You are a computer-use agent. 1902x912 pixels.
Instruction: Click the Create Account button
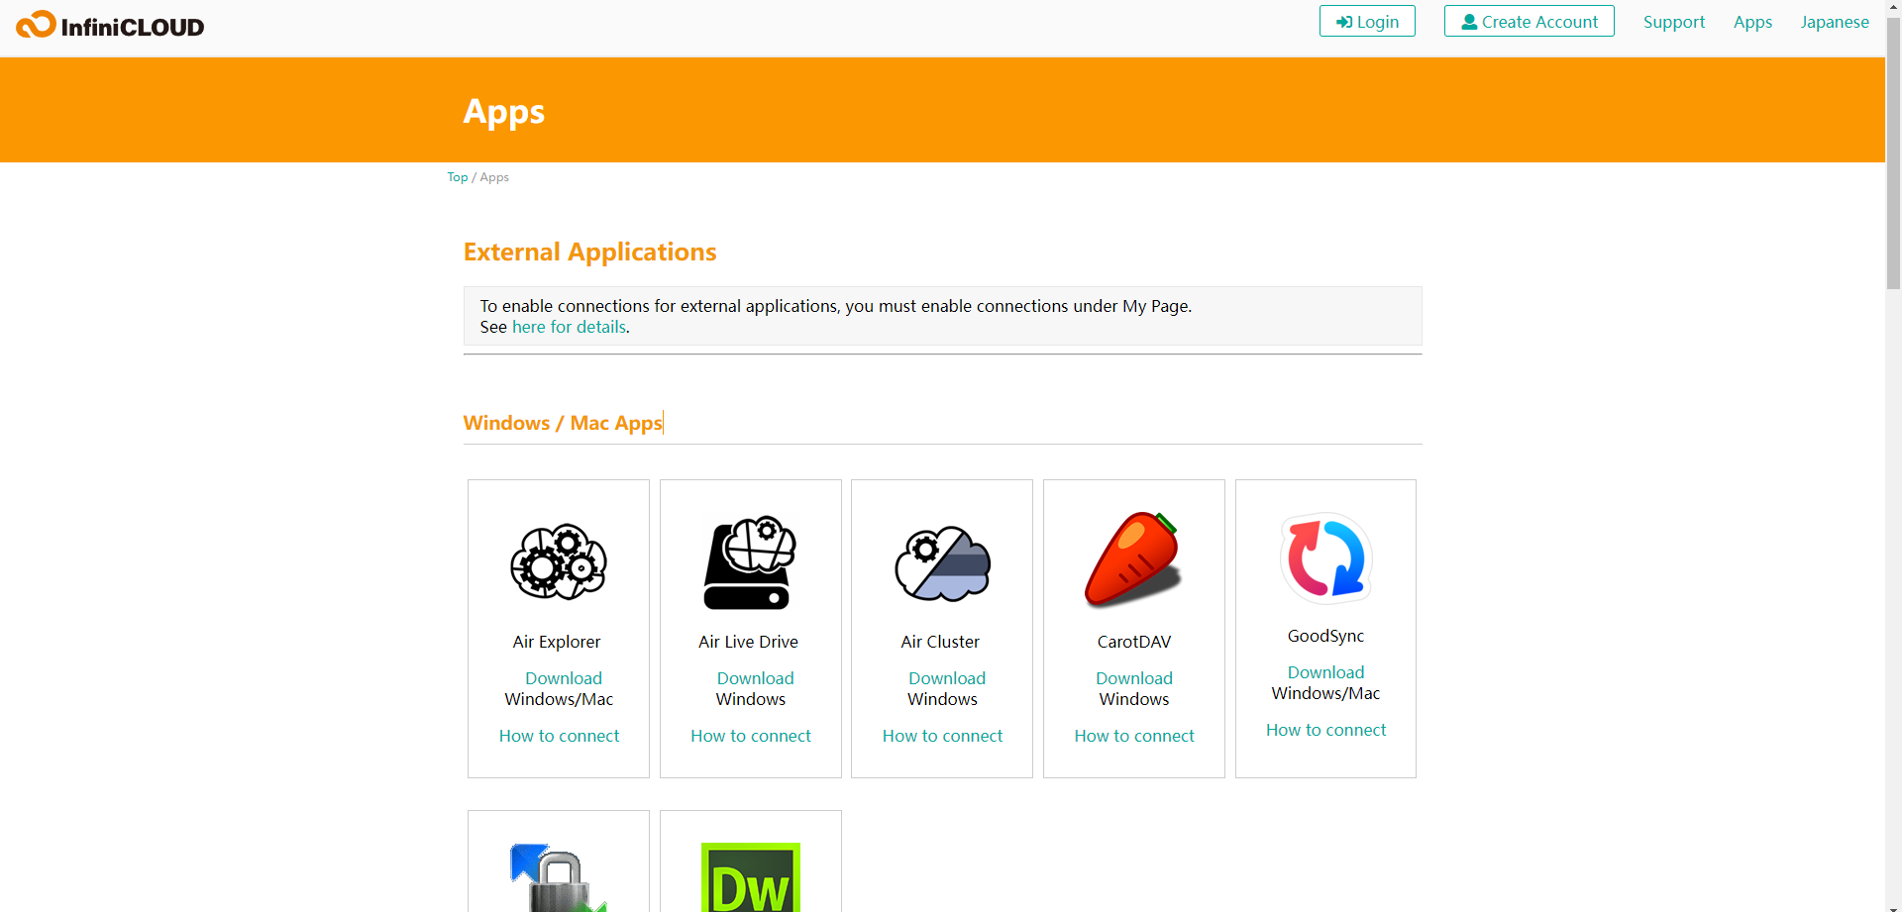tap(1529, 21)
